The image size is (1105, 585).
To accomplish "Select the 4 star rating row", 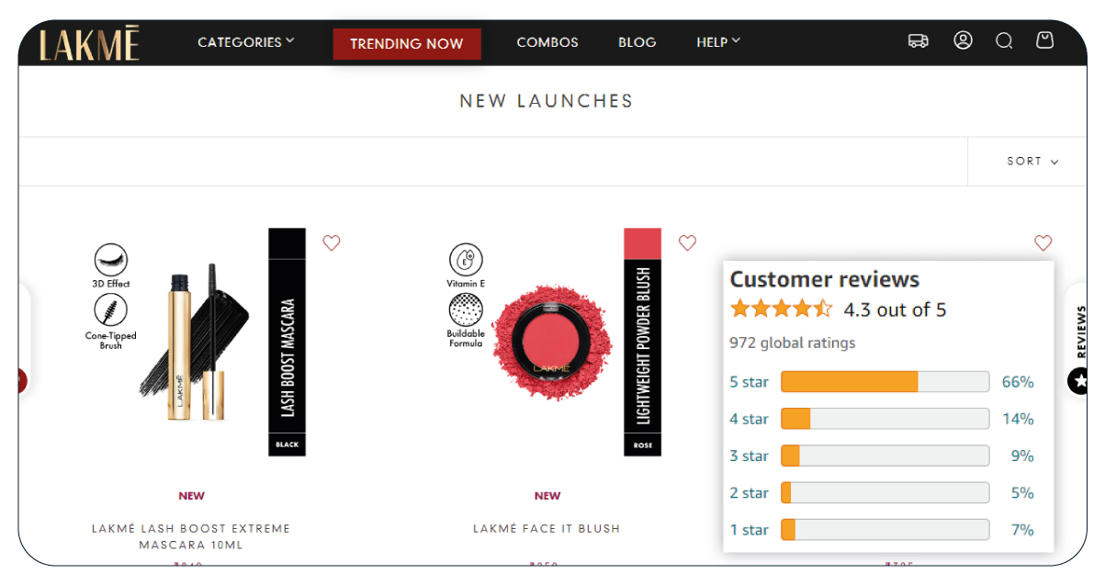I will (882, 419).
